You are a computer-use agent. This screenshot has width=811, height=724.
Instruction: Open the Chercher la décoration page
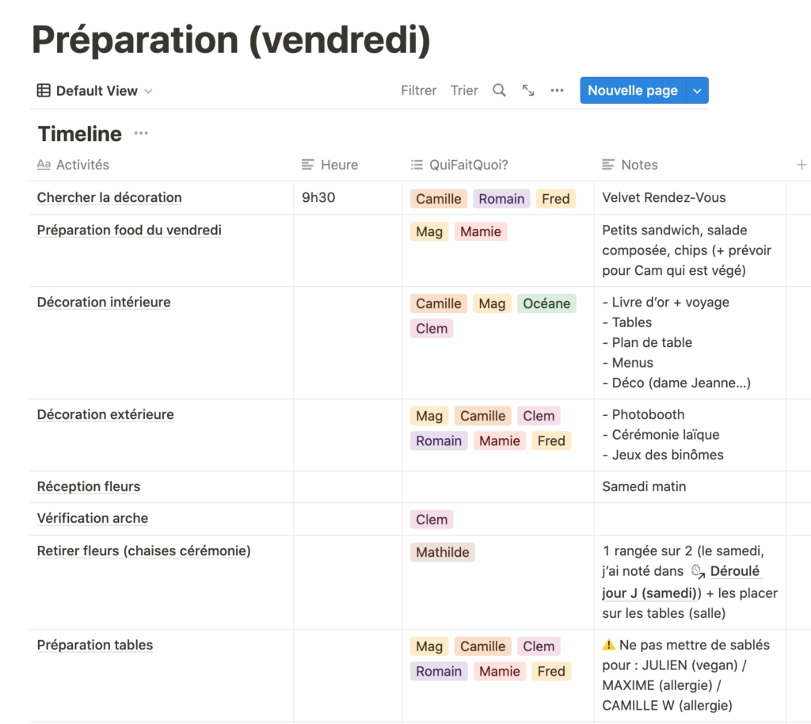point(109,197)
